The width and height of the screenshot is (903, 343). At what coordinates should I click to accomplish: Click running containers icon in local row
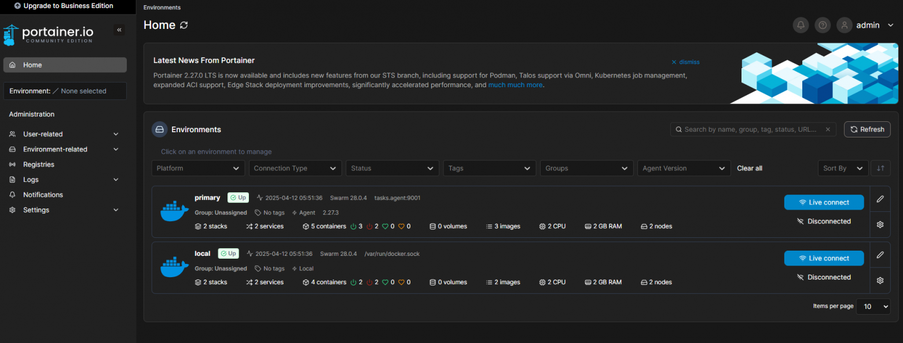click(x=353, y=282)
